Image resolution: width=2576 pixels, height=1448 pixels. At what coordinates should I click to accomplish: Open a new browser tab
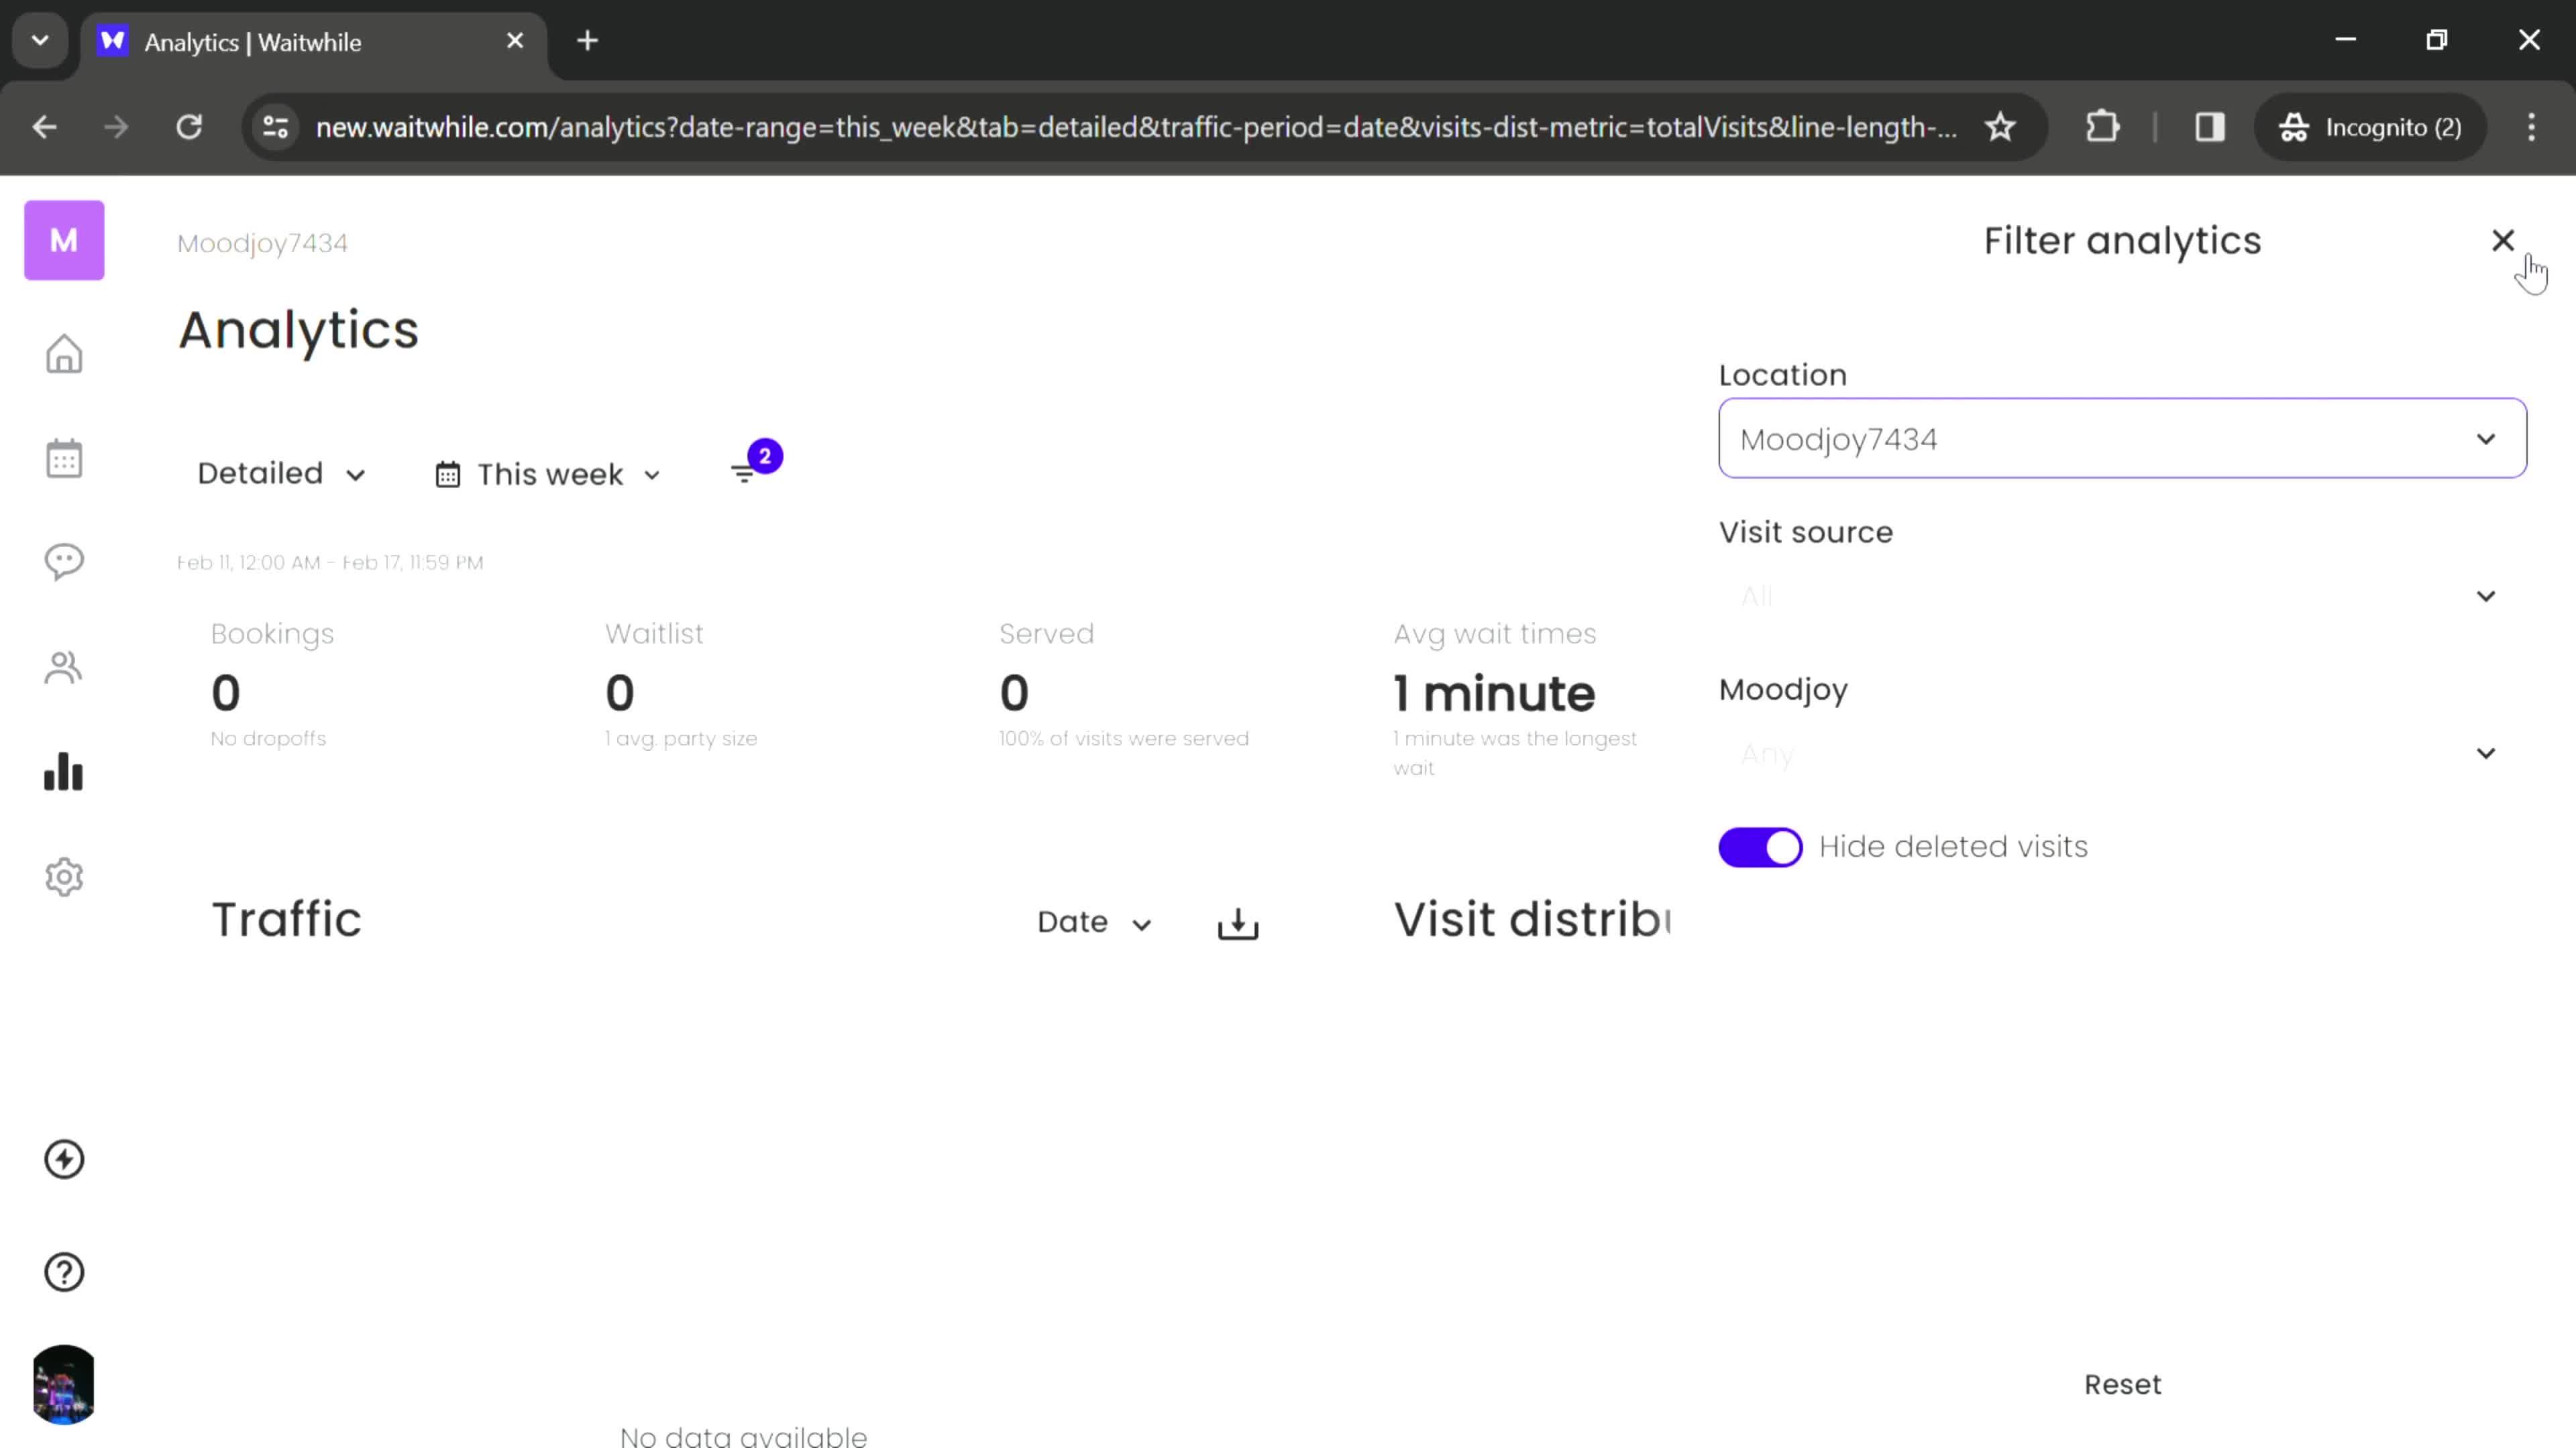click(588, 41)
